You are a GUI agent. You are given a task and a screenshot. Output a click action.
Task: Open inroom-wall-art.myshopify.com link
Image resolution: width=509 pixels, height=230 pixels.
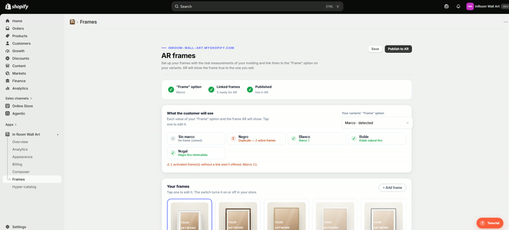point(201,48)
